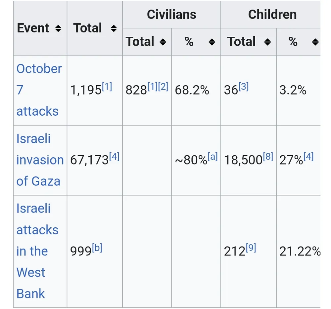The height and width of the screenshot is (309, 331).
Task: Open citation [9] beside 212
Action: [x=251, y=248]
